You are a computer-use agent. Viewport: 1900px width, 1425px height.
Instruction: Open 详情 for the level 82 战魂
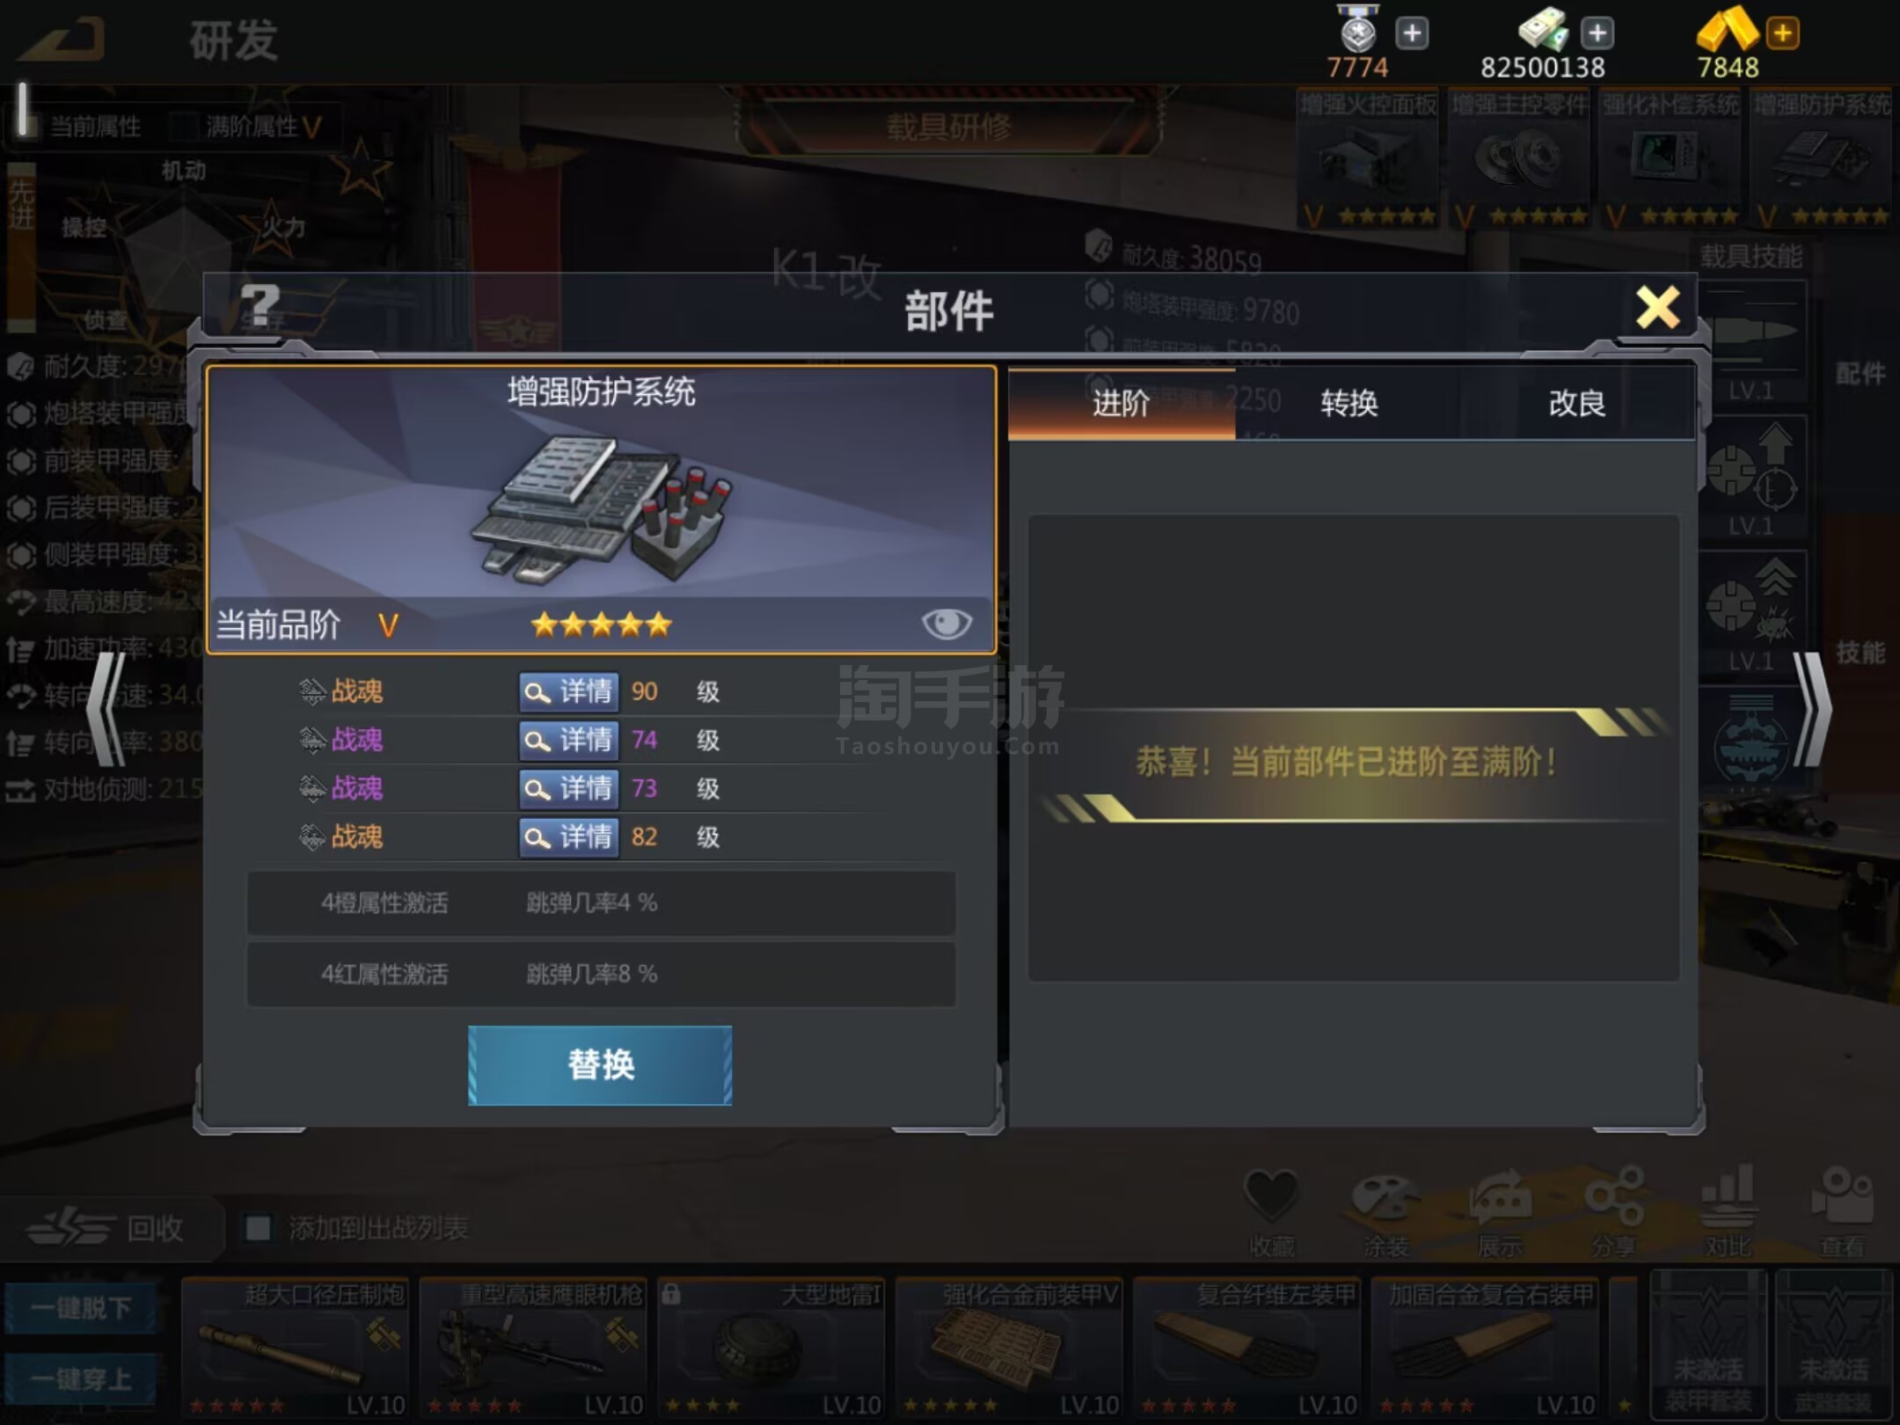point(569,837)
